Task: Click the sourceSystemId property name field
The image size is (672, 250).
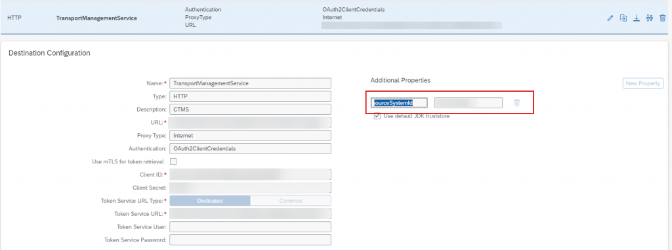Action: click(x=400, y=103)
